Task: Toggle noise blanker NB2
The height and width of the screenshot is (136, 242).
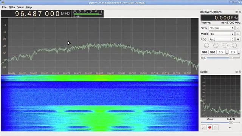Action: [x=213, y=53]
